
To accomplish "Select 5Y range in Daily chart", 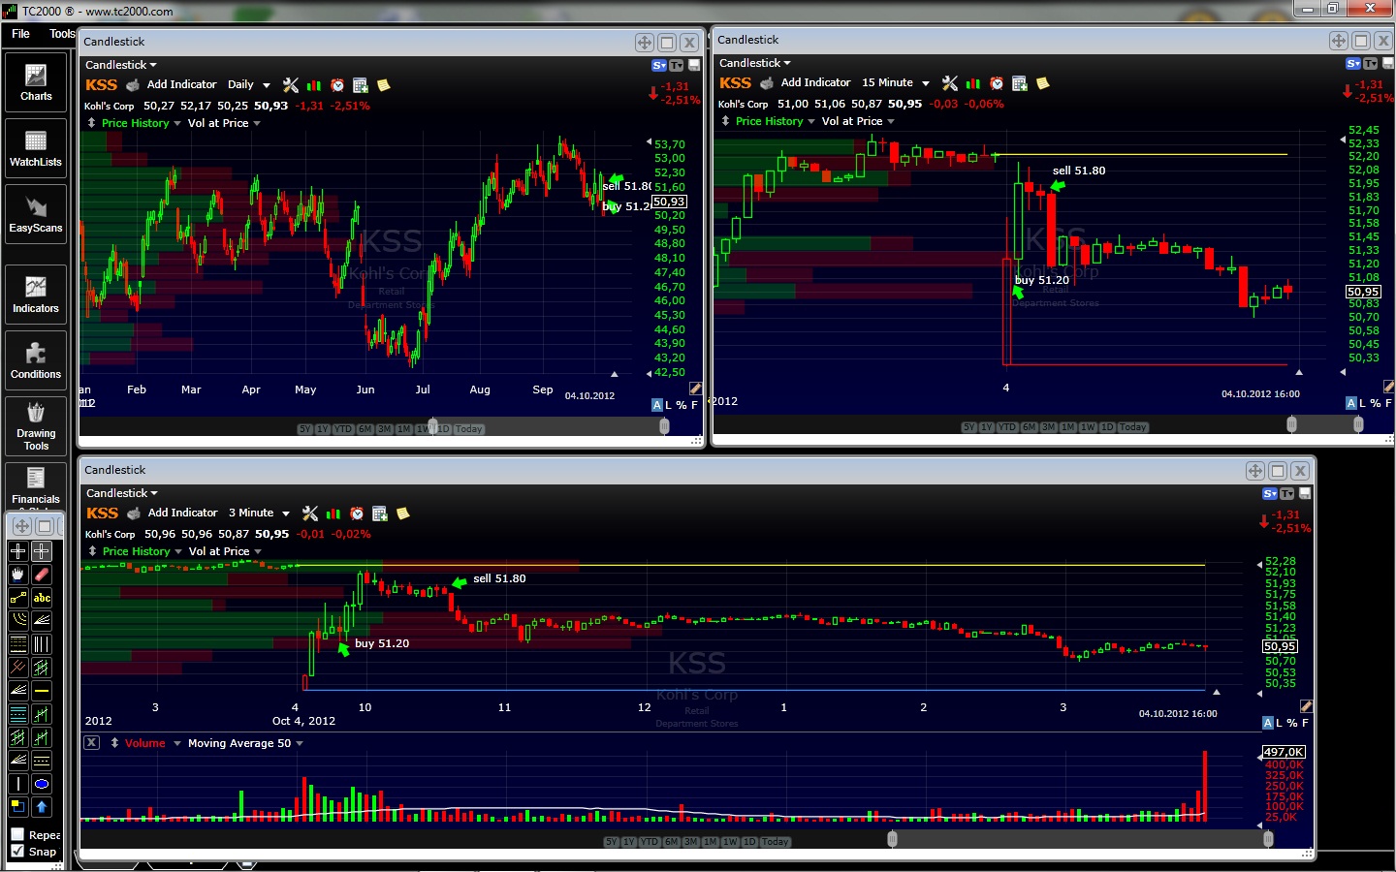I will [x=304, y=429].
